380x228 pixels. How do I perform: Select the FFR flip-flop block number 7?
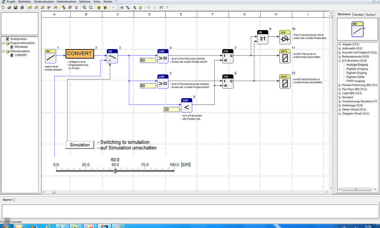click(x=228, y=56)
